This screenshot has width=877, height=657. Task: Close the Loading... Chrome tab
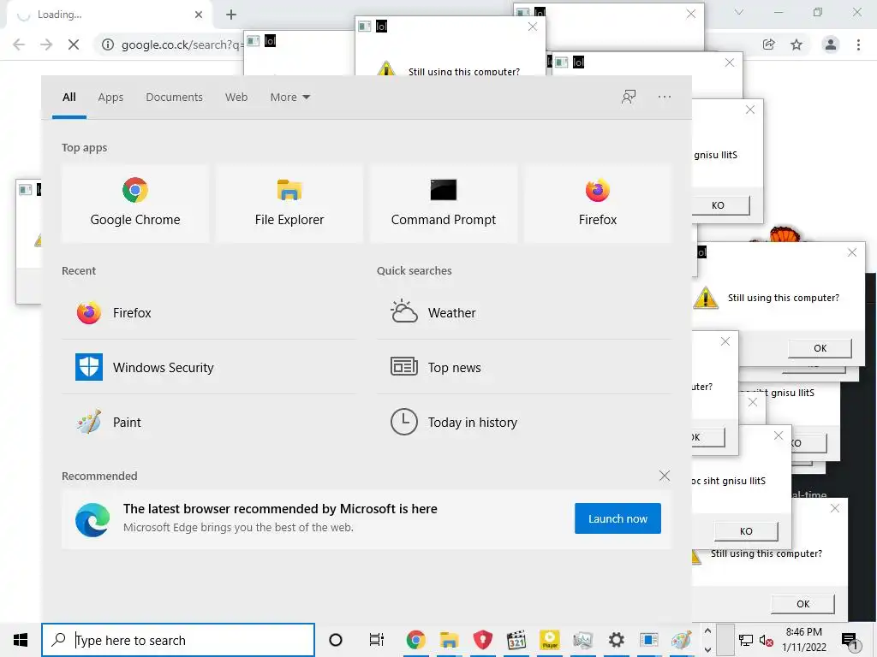point(199,15)
